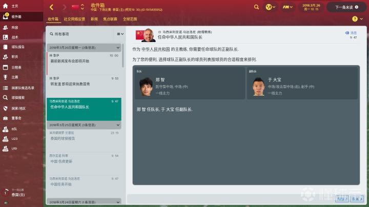
Task: Open the inbox list view options dropdown
Action: (x=120, y=34)
